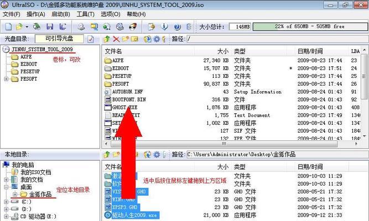Image resolution: width=369 pixels, height=221 pixels.
Task: Open the 工具(T) menu
Action: (x=85, y=14)
